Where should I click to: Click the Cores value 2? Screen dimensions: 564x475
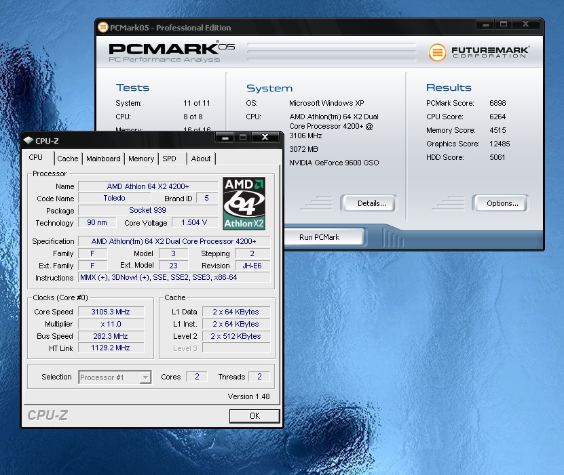(x=197, y=376)
